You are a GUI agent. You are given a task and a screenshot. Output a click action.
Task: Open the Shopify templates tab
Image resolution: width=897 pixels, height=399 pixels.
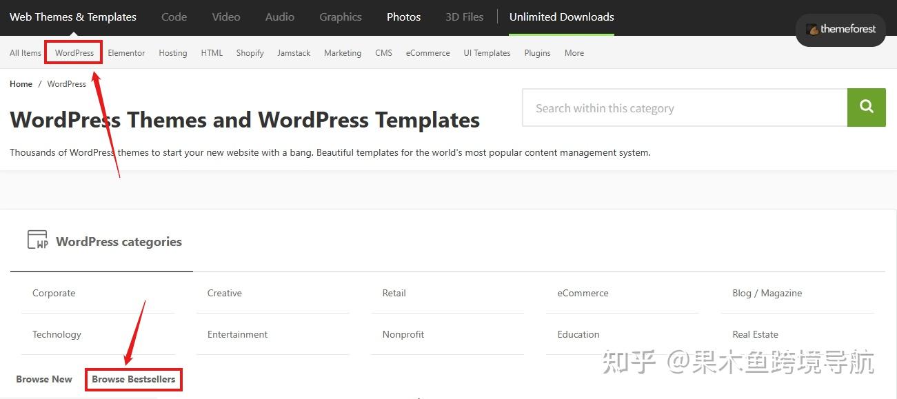(250, 52)
